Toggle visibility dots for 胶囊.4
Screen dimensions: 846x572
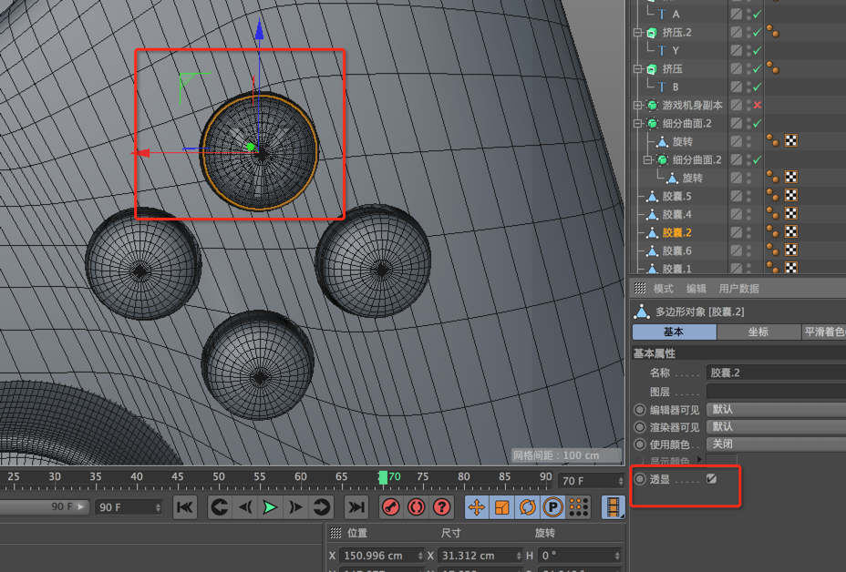coord(748,215)
